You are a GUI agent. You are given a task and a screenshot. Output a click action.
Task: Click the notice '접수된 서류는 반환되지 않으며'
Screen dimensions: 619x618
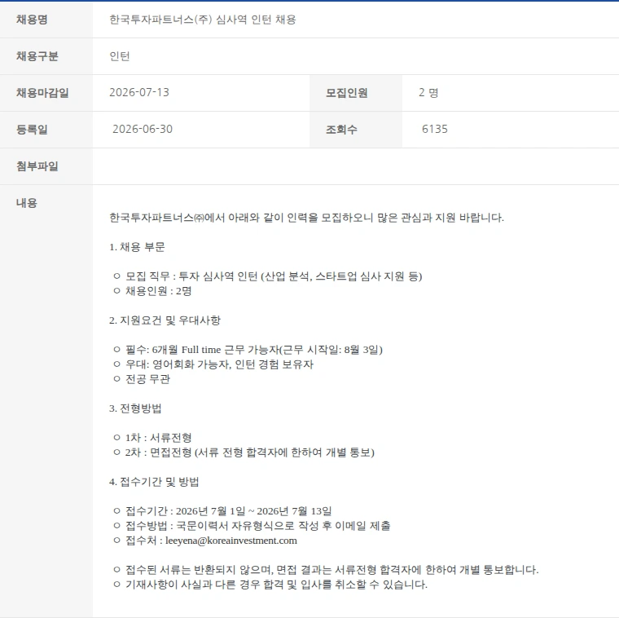[332, 570]
